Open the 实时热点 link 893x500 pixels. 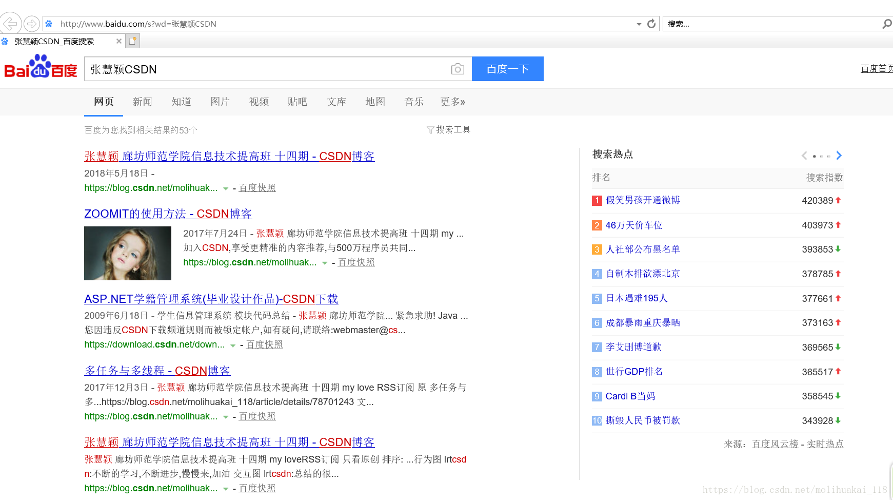[x=825, y=444]
